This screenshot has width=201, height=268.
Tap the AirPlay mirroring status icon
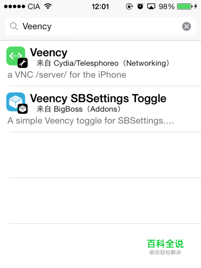(x=151, y=6)
